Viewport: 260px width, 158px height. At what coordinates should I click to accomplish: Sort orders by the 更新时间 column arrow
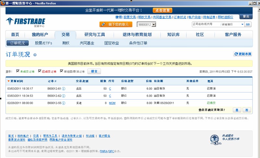(8, 81)
